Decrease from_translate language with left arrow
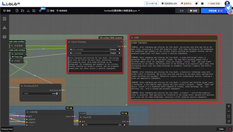 point(70,49)
